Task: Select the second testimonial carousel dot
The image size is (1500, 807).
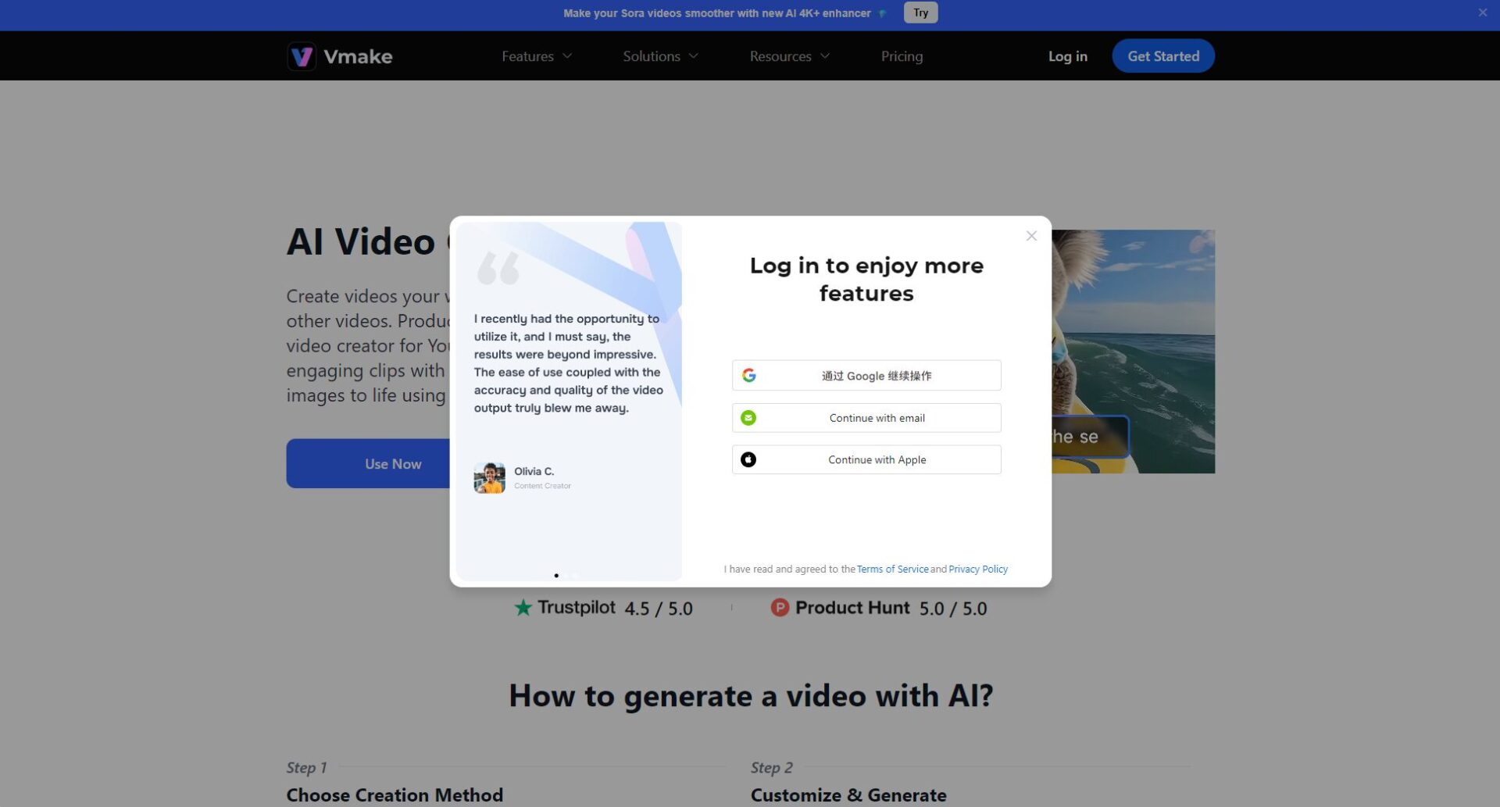Action: pyautogui.click(x=574, y=575)
